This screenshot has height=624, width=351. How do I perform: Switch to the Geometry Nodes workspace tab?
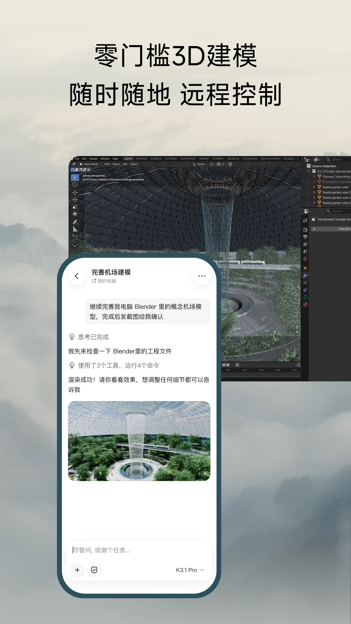(270, 159)
